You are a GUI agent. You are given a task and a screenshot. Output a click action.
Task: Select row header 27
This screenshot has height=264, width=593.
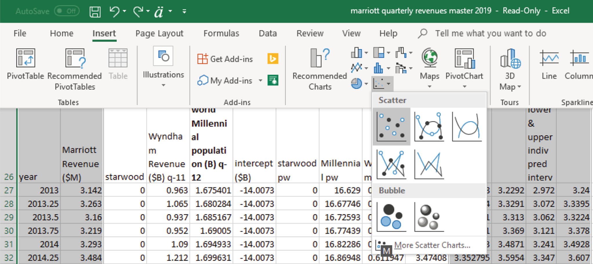9,190
